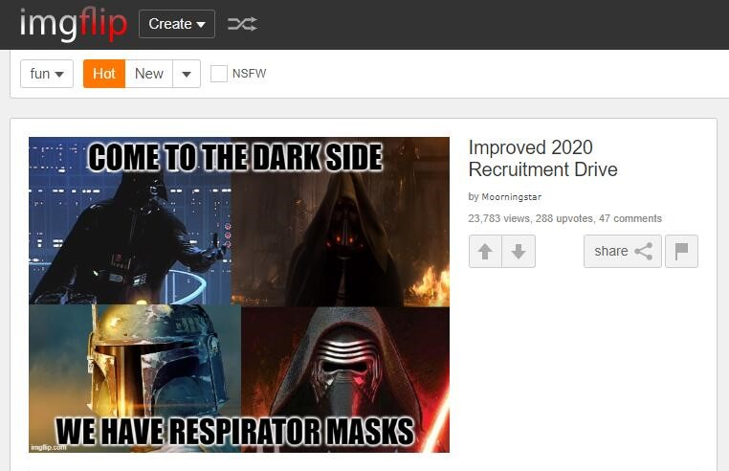The image size is (729, 471).
Task: Switch to the Hot tab
Action: pyautogui.click(x=104, y=74)
